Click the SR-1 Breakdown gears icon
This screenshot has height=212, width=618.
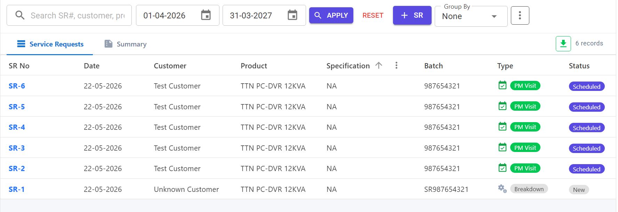click(502, 189)
